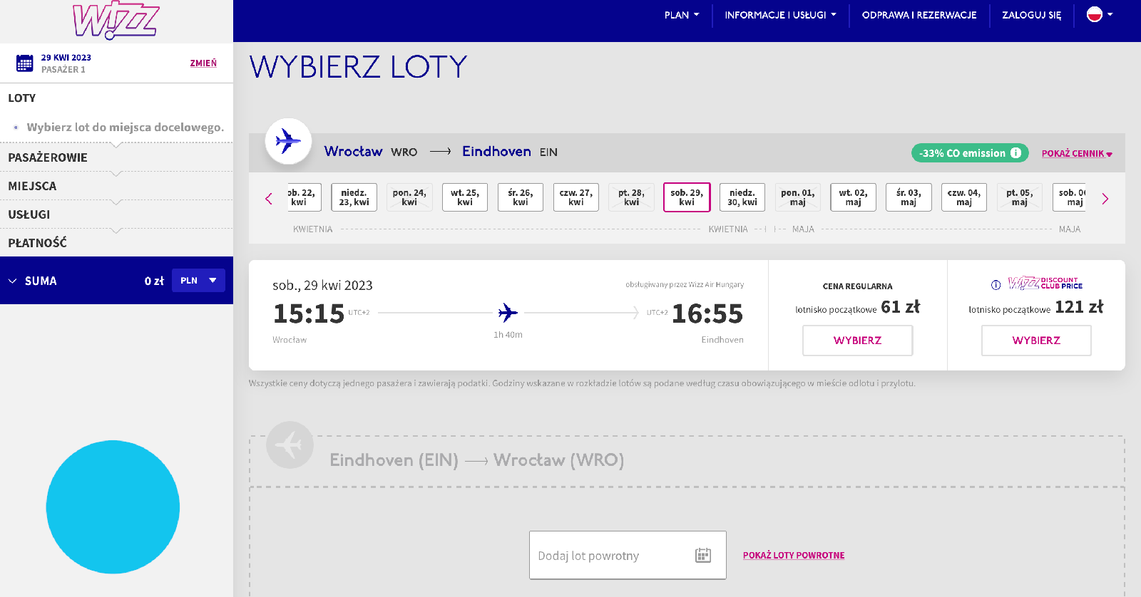This screenshot has height=597, width=1141.
Task: Open the PLAN dropdown menu
Action: coord(682,15)
